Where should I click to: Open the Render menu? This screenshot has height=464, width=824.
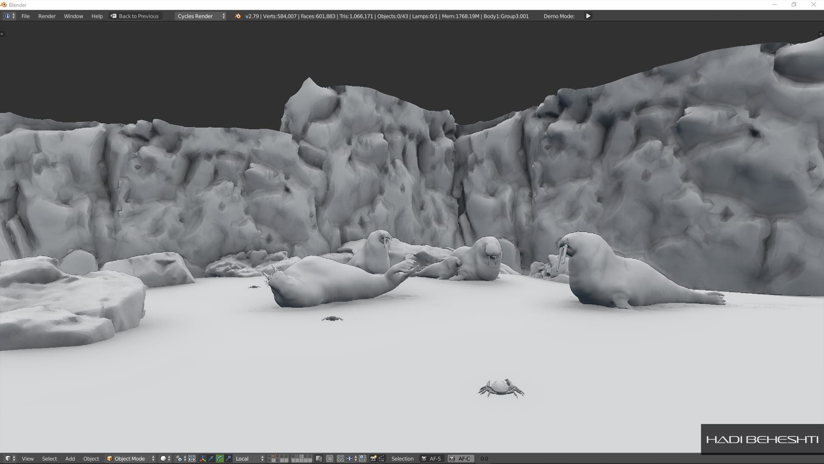coord(47,16)
